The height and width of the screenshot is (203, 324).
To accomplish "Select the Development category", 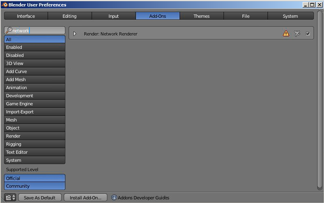I will tap(35, 96).
